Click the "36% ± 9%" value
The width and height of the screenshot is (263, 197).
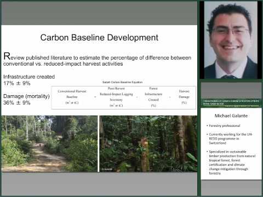(17, 103)
